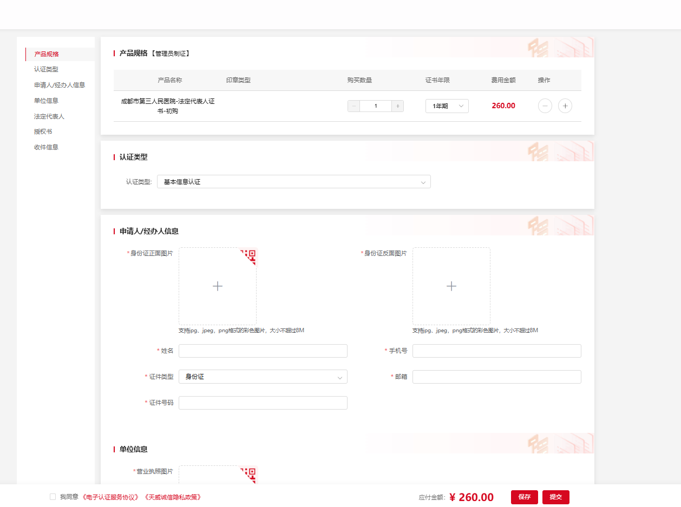Increase the purchase quantity with the plus stepper
This screenshot has width=681, height=507.
[x=397, y=106]
